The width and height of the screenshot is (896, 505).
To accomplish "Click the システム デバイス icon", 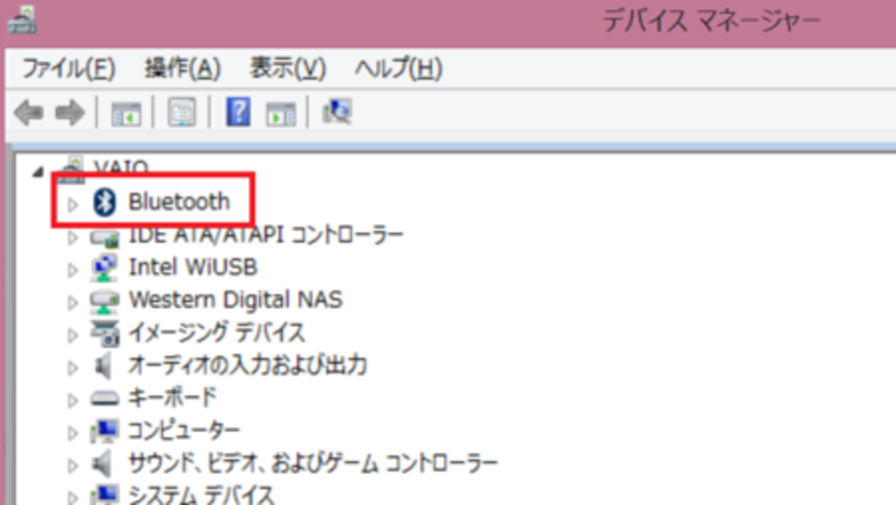I will click(104, 494).
